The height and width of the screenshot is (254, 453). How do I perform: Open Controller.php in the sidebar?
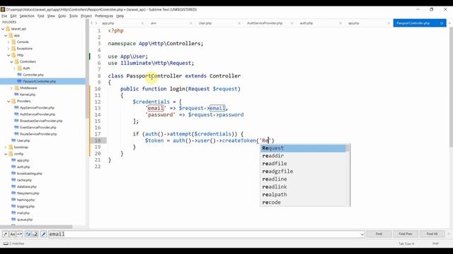click(33, 75)
